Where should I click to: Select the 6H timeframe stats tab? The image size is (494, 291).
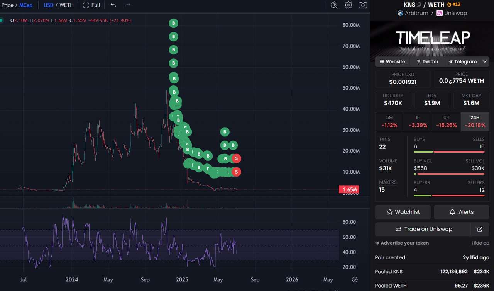click(x=447, y=121)
